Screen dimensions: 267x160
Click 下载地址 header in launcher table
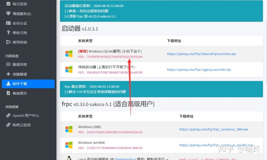pos(174,41)
